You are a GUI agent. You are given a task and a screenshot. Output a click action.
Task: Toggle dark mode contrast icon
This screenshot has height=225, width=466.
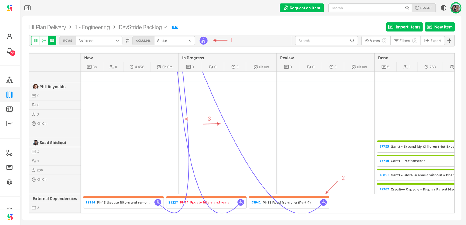coord(444,8)
